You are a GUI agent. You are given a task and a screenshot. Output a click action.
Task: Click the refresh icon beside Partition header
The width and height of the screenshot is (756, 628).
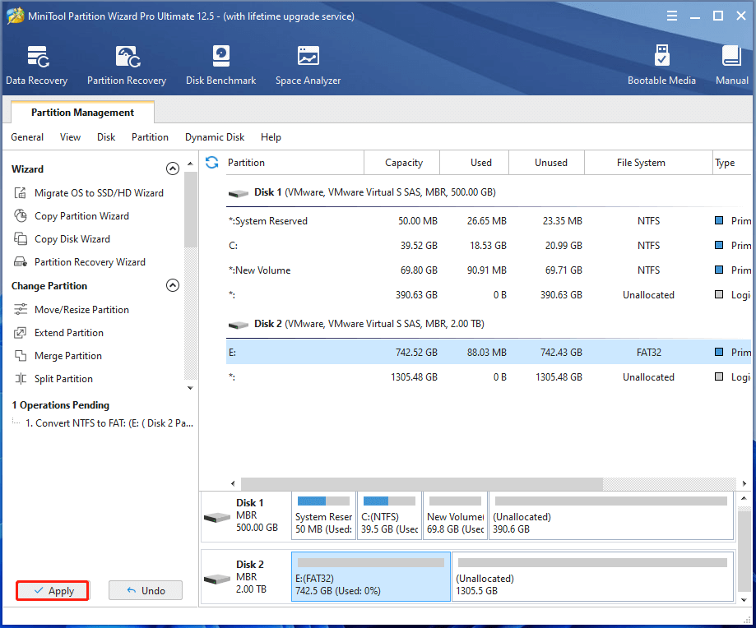click(212, 162)
